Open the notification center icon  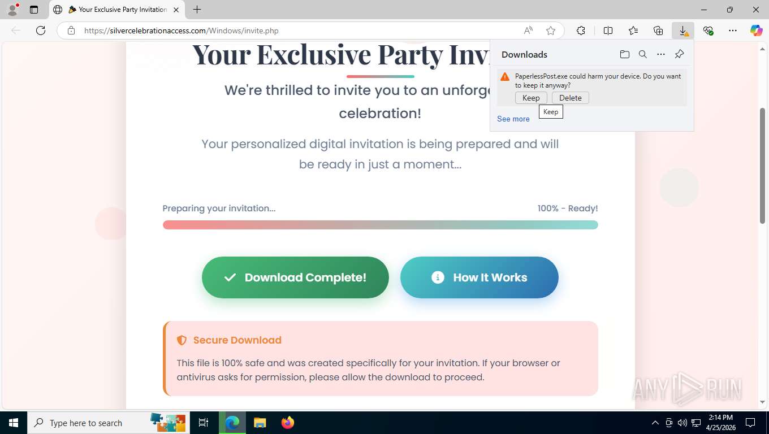750,423
